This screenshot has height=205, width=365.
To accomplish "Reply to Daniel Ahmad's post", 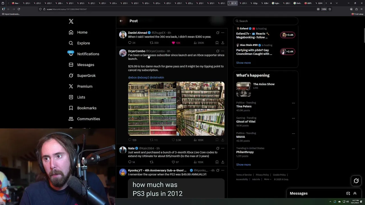I will pos(131,43).
